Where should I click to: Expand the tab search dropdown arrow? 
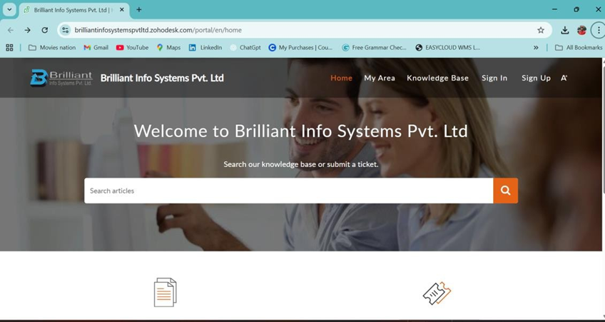9,10
